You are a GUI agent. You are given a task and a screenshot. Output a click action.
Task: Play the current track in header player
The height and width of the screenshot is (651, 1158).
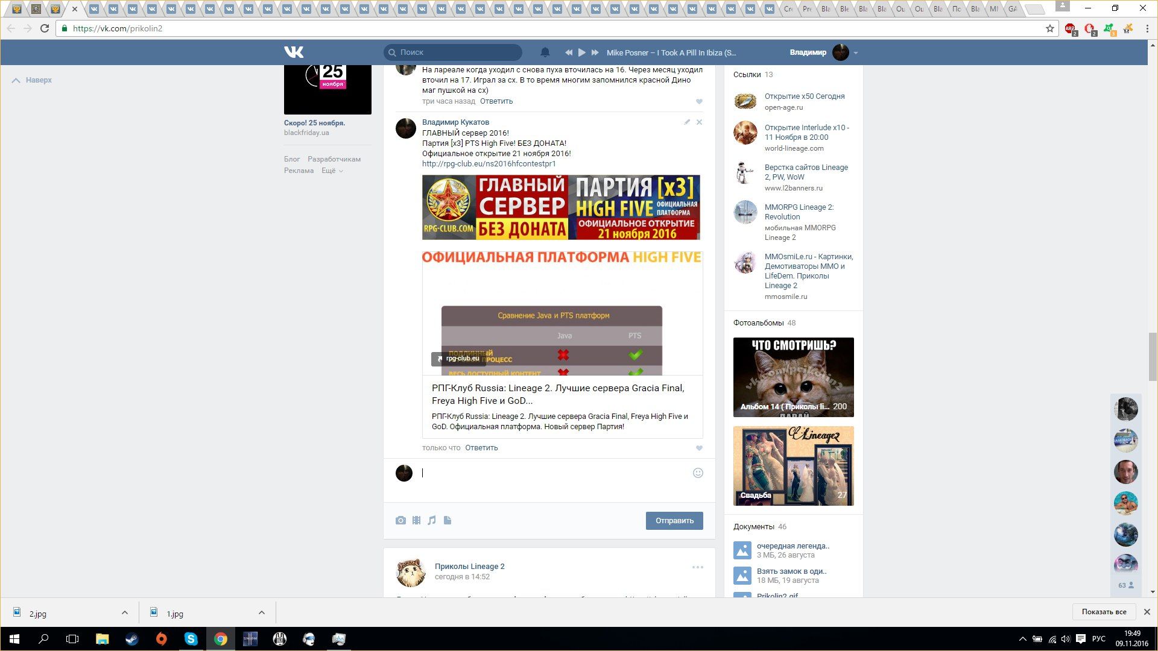point(581,52)
